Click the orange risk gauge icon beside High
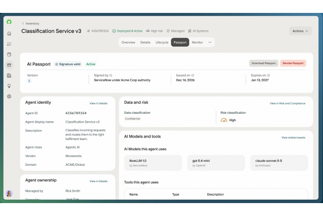The height and width of the screenshot is (215, 323). tap(224, 120)
